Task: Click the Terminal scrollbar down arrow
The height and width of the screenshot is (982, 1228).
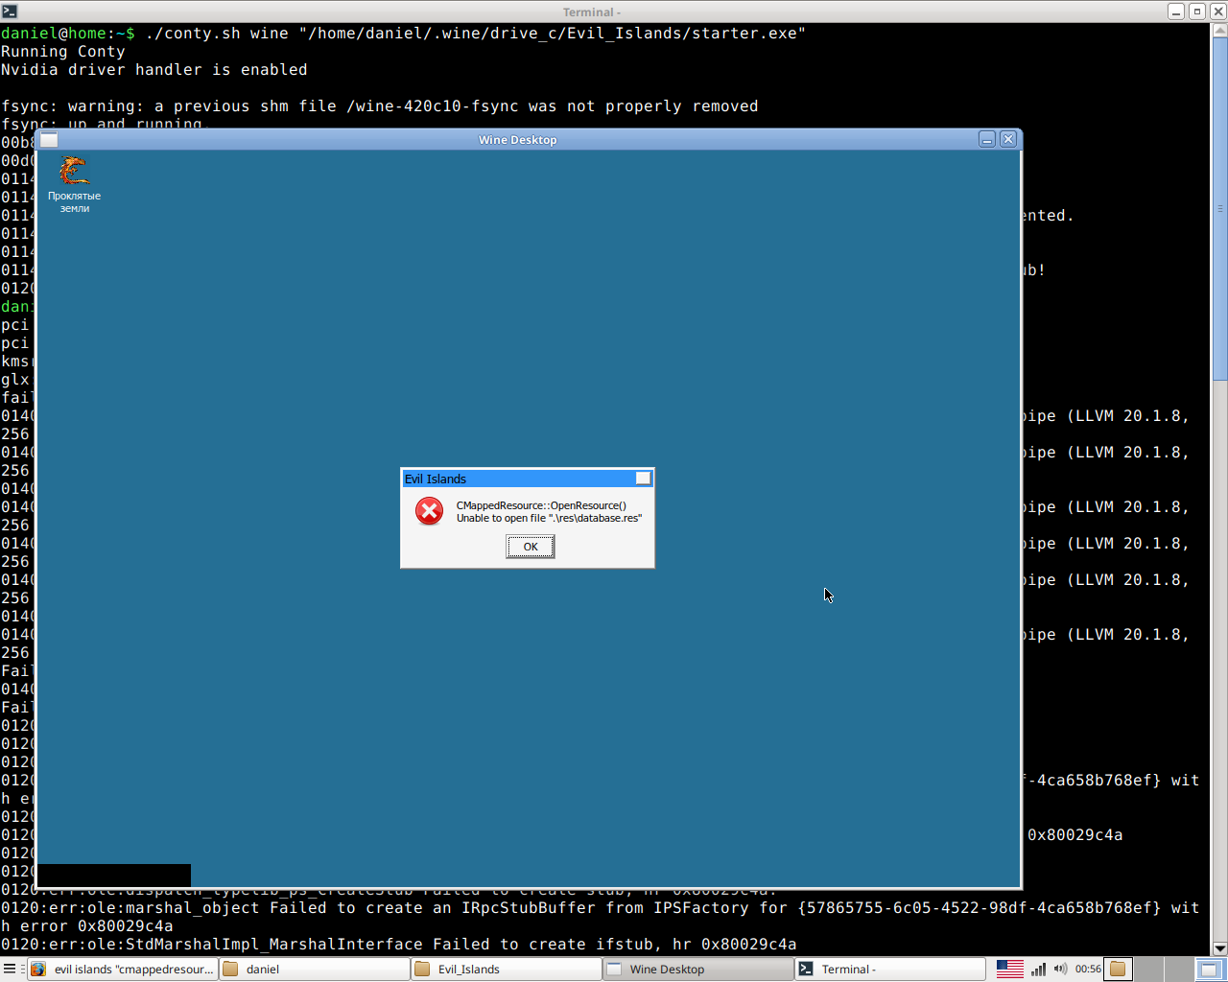Action: (x=1220, y=948)
